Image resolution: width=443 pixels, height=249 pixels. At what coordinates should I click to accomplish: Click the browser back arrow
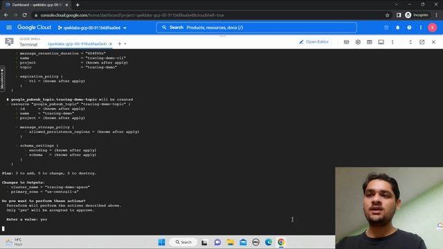pyautogui.click(x=6, y=15)
